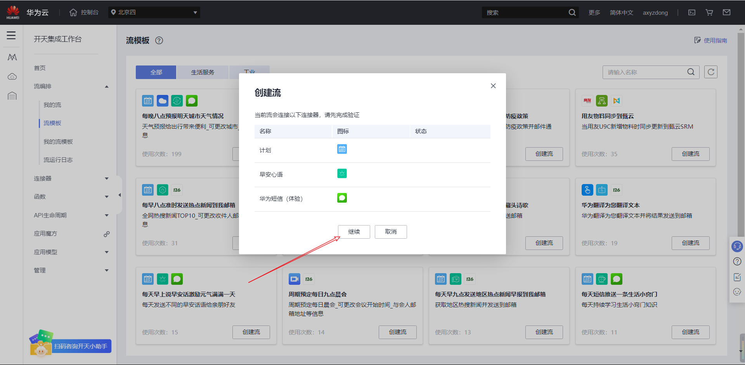Go to 首页 in sidebar
Screen dimensions: 745x365
coord(40,68)
